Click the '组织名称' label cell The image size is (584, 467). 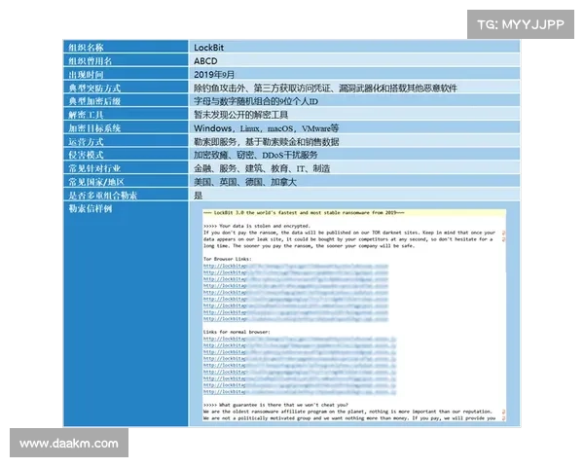(x=126, y=47)
